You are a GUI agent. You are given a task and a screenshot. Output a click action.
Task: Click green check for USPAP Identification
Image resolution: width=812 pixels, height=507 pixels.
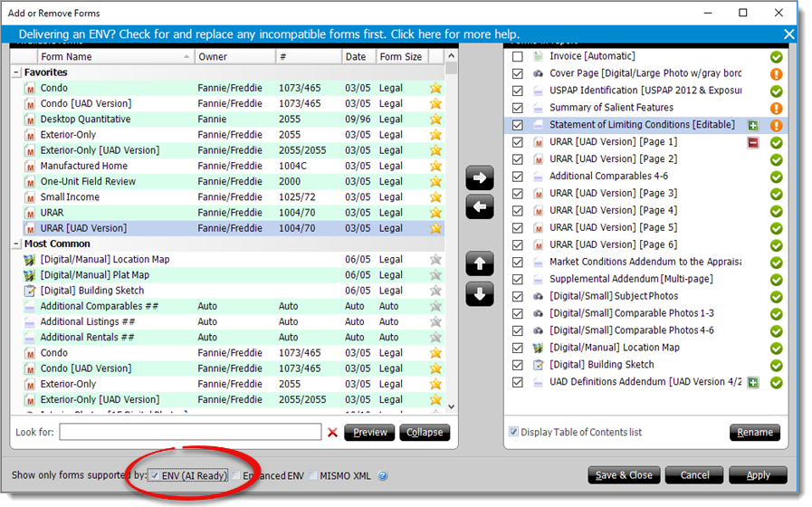coord(776,91)
